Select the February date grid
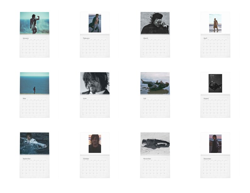Image resolution: width=250 pixels, height=193 pixels. coord(95,47)
